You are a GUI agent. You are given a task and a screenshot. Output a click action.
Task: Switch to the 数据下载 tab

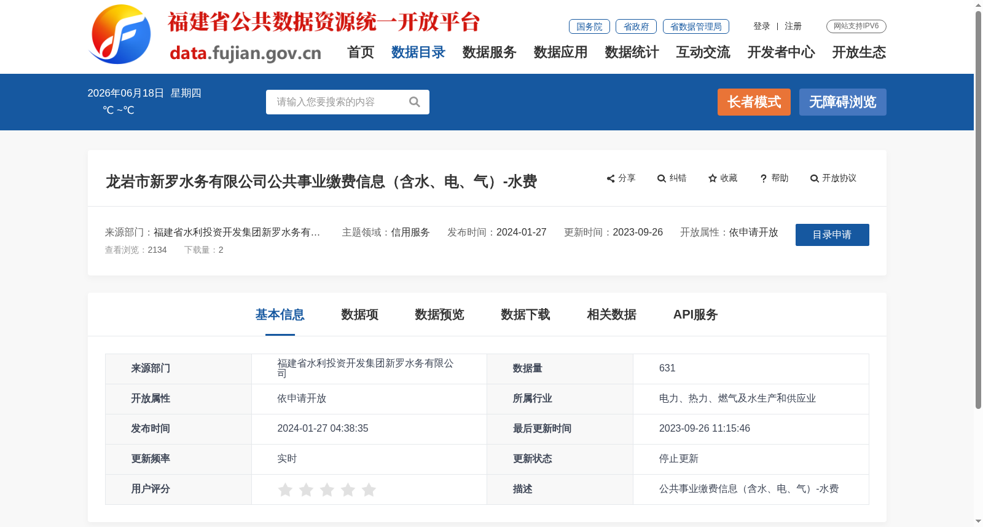tap(526, 315)
